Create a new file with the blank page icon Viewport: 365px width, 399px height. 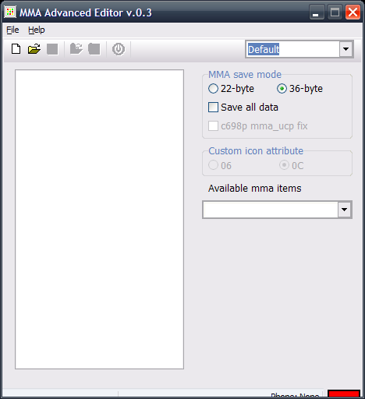(x=16, y=49)
